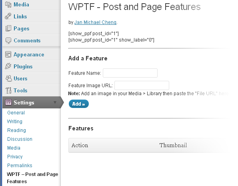
Task: Click the Appearance layout icon
Action: click(8, 54)
